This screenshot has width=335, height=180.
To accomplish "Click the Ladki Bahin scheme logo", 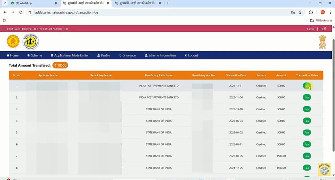I will coord(30,42).
